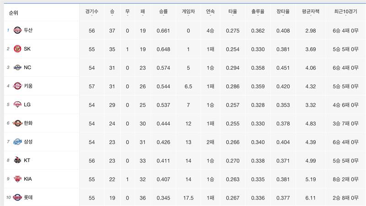
Task: Click the SK team logo
Action: pos(17,49)
